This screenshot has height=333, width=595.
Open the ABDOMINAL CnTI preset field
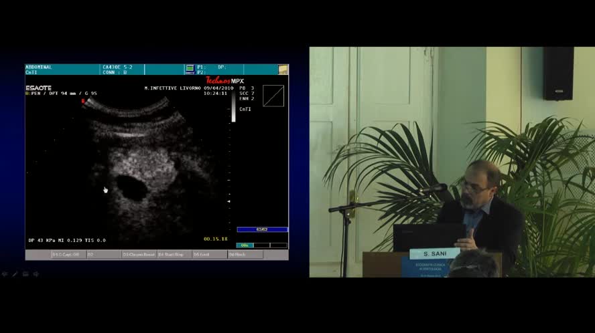pos(62,69)
